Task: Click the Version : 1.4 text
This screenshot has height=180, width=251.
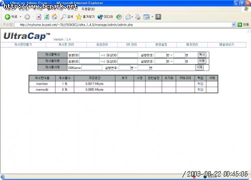Action: 62,39
